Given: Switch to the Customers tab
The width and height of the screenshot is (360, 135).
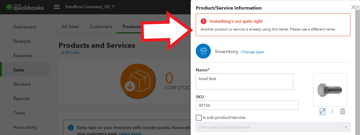Looking at the screenshot, I should [101, 27].
